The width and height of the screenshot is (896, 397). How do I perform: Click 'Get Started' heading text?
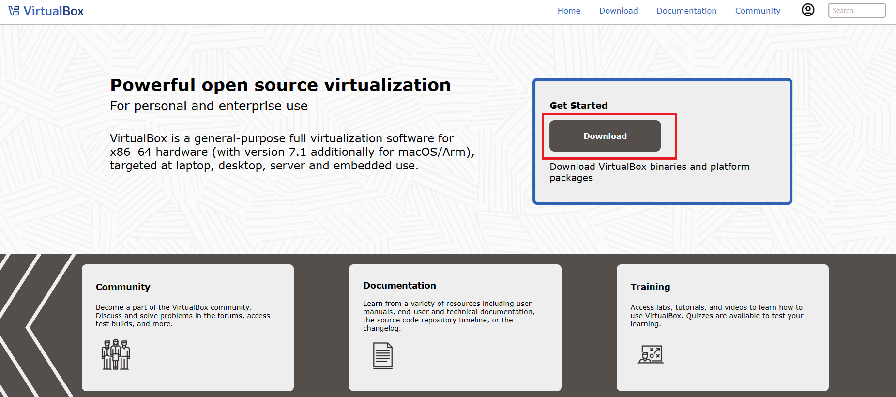[578, 106]
